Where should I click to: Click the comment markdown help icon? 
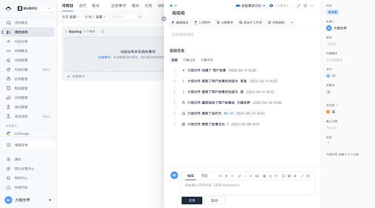[308, 176]
